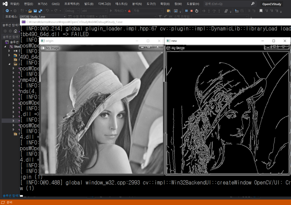Open the 도구(T) menu

coord(151,4)
